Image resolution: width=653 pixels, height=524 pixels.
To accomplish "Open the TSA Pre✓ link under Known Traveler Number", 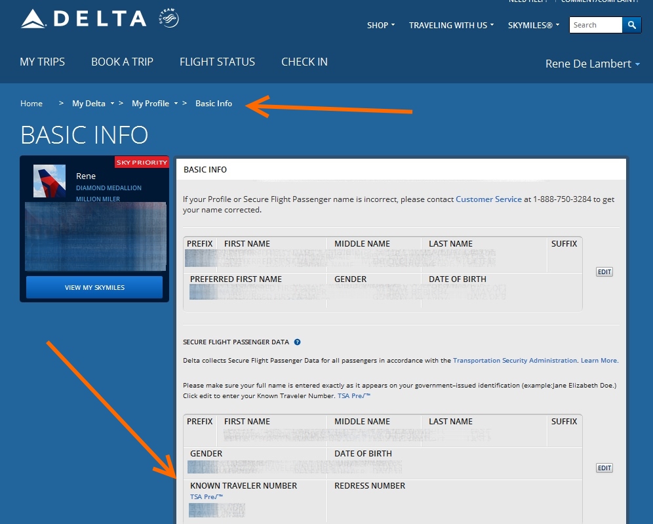I will coord(205,496).
